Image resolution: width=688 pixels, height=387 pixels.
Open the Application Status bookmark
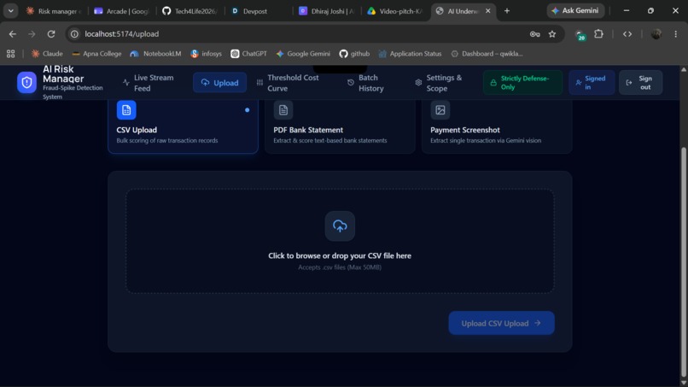[x=410, y=54]
